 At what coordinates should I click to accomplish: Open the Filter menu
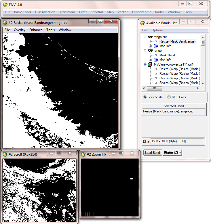coord(83,12)
